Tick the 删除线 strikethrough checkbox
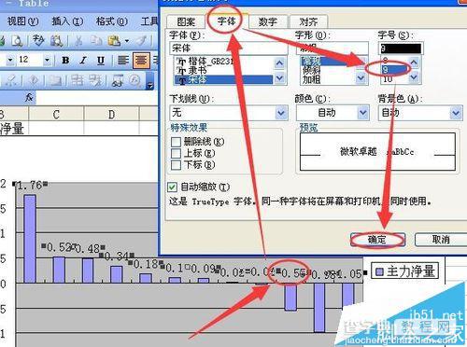Viewport: 467px width, 347px height. tap(176, 142)
